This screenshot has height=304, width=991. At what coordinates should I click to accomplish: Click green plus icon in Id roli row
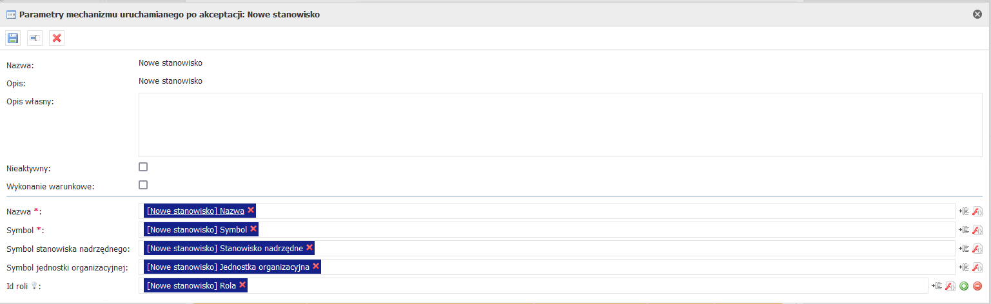point(964,286)
